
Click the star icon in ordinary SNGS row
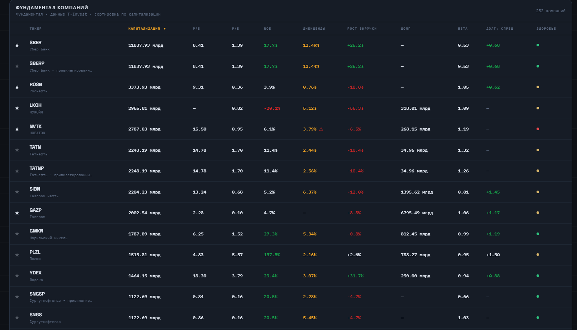click(x=17, y=318)
